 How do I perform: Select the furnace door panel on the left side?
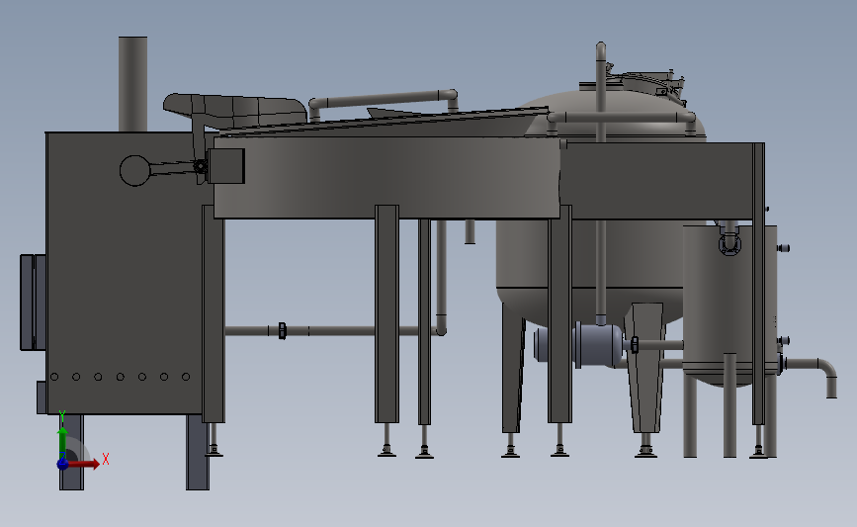tap(33, 303)
